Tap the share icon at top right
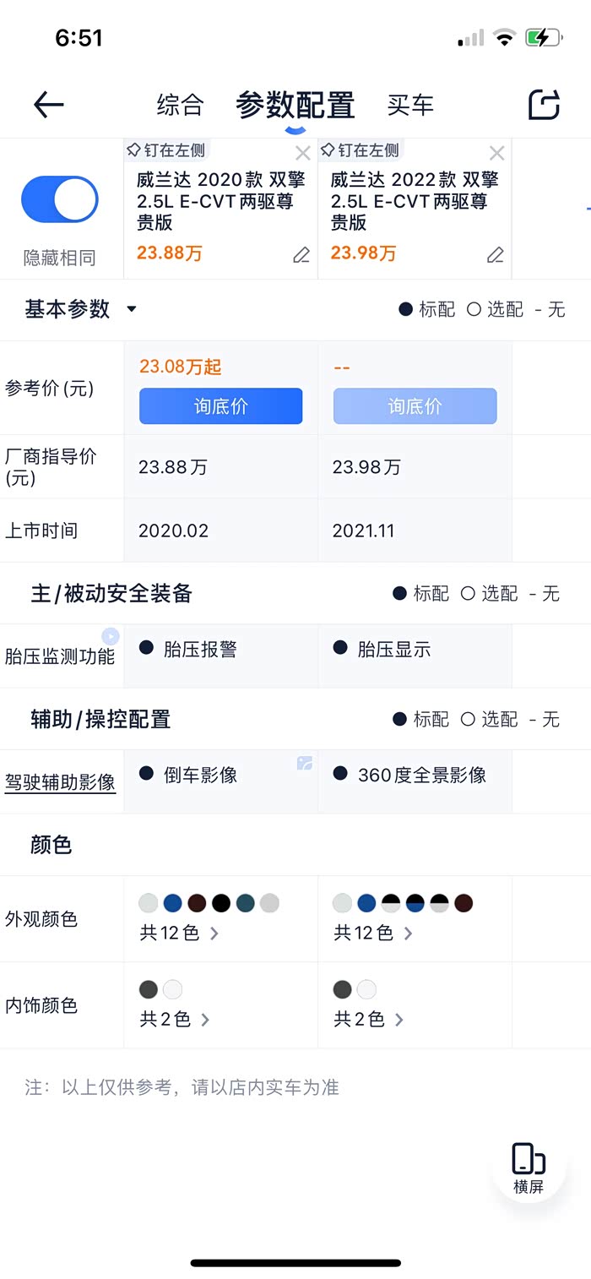Viewport: 591px width, 1279px height. coord(544,105)
